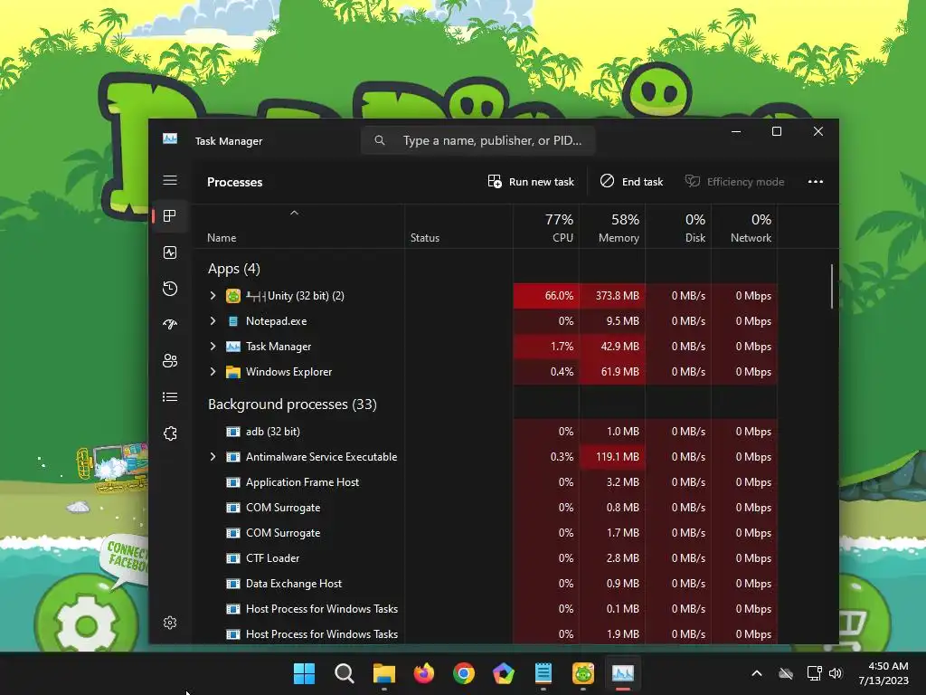Viewport: 926px width, 695px height.
Task: Open the colorful pentagon app on taskbar
Action: click(x=503, y=673)
